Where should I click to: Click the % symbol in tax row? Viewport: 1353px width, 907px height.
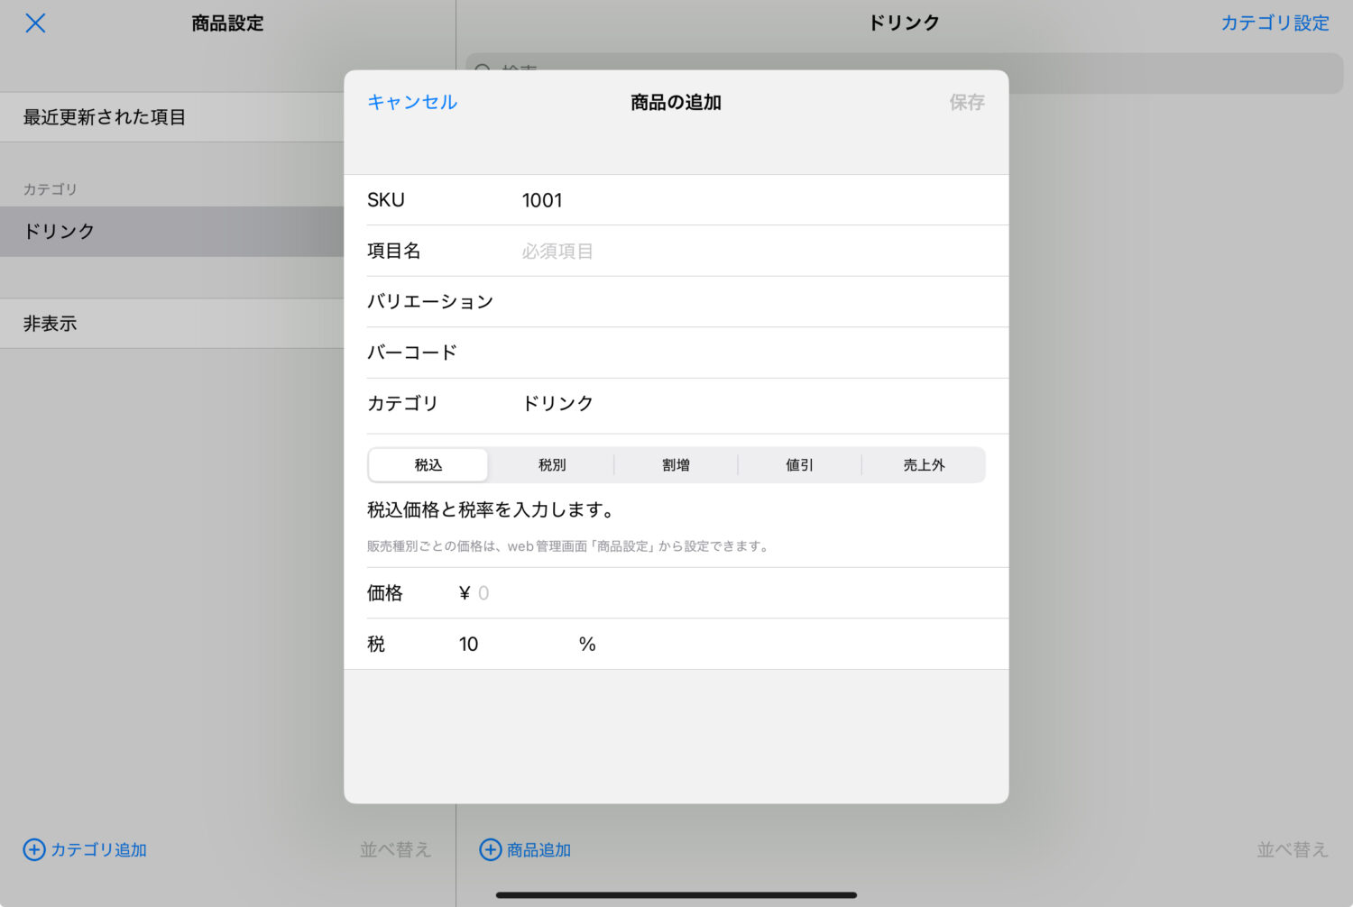(x=587, y=644)
